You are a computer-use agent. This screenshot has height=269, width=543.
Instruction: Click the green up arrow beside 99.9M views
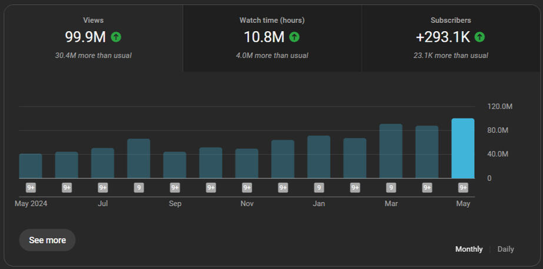click(116, 37)
